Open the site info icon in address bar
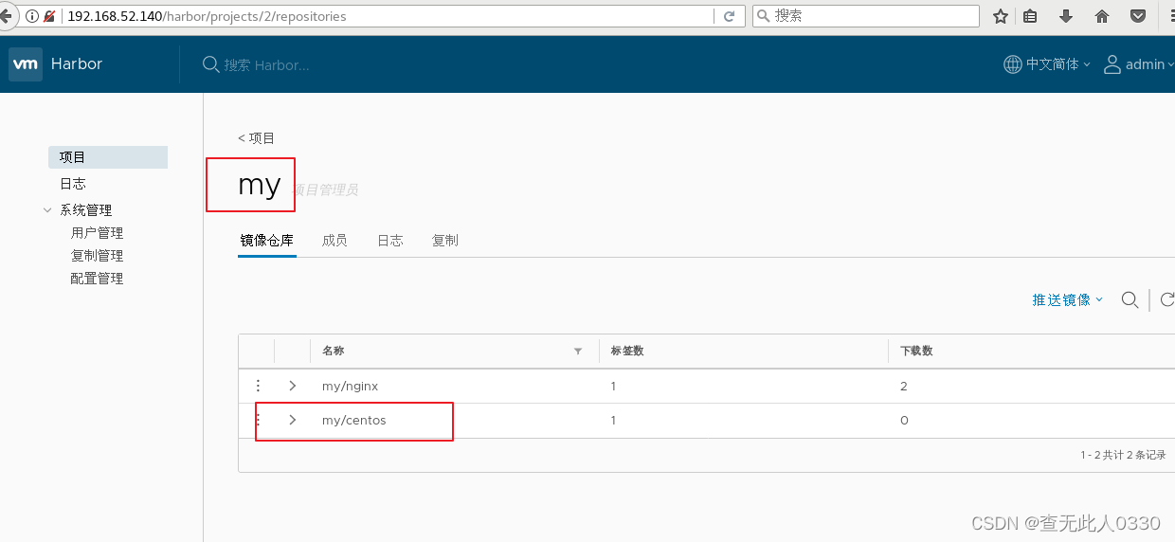 pos(32,16)
